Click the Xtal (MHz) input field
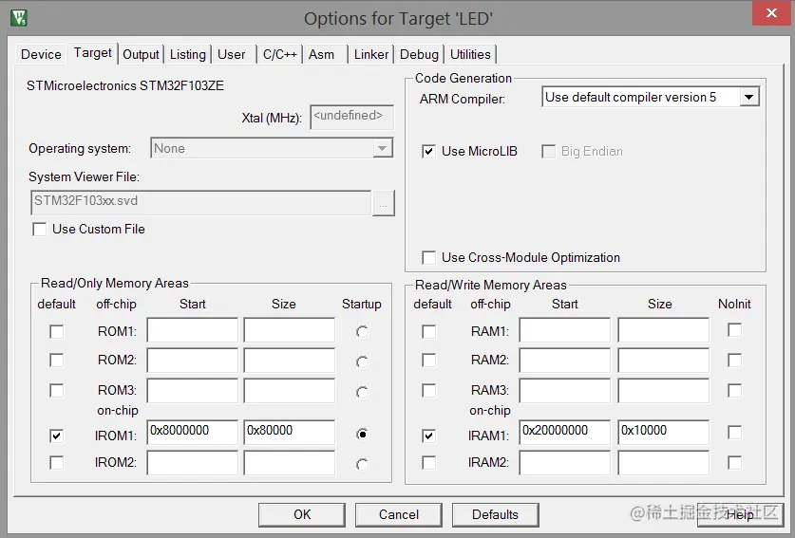This screenshot has width=795, height=538. click(x=351, y=117)
